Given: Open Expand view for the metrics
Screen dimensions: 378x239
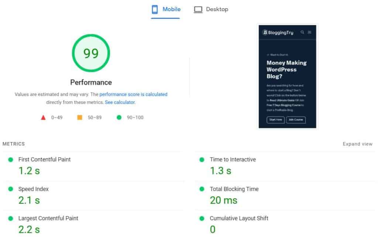Looking at the screenshot, I should coord(357,144).
